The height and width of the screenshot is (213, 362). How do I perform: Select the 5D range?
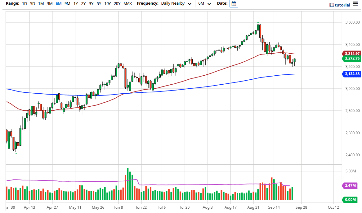pyautogui.click(x=32, y=4)
